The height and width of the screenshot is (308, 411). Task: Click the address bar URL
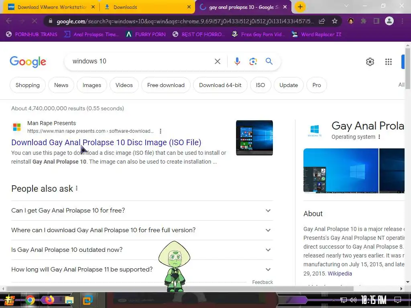pos(185,21)
